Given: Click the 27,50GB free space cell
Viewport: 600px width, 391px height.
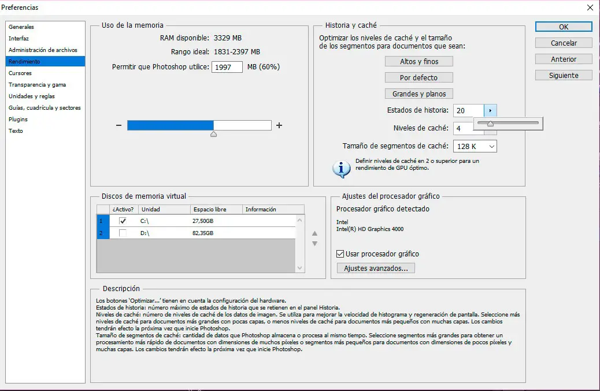Looking at the screenshot, I should pos(203,221).
